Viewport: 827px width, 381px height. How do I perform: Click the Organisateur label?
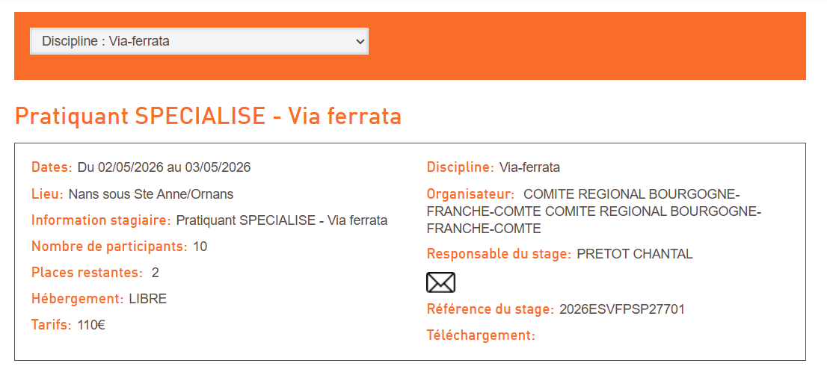[470, 194]
